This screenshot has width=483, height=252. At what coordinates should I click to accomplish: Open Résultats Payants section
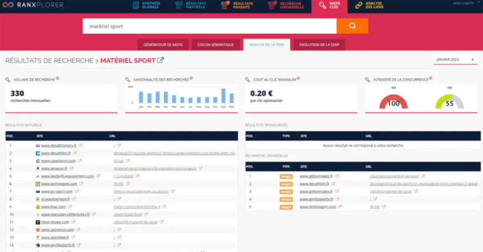pos(237,5)
